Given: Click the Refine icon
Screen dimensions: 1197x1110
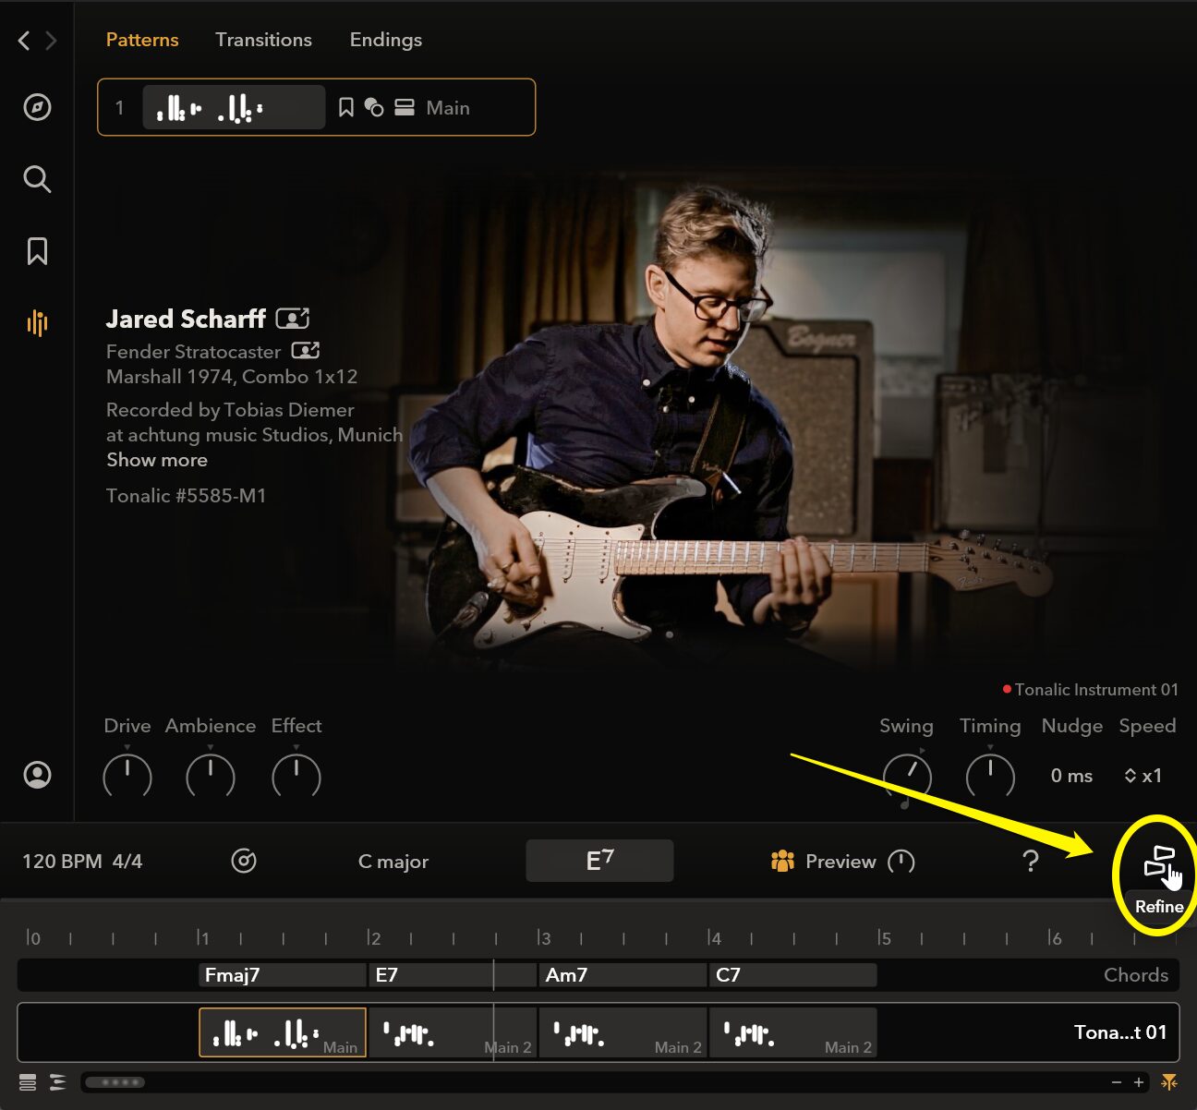Looking at the screenshot, I should coord(1158,863).
